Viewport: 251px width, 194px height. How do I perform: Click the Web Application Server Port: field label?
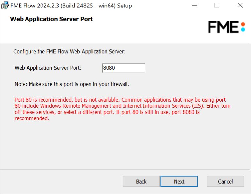[48, 68]
